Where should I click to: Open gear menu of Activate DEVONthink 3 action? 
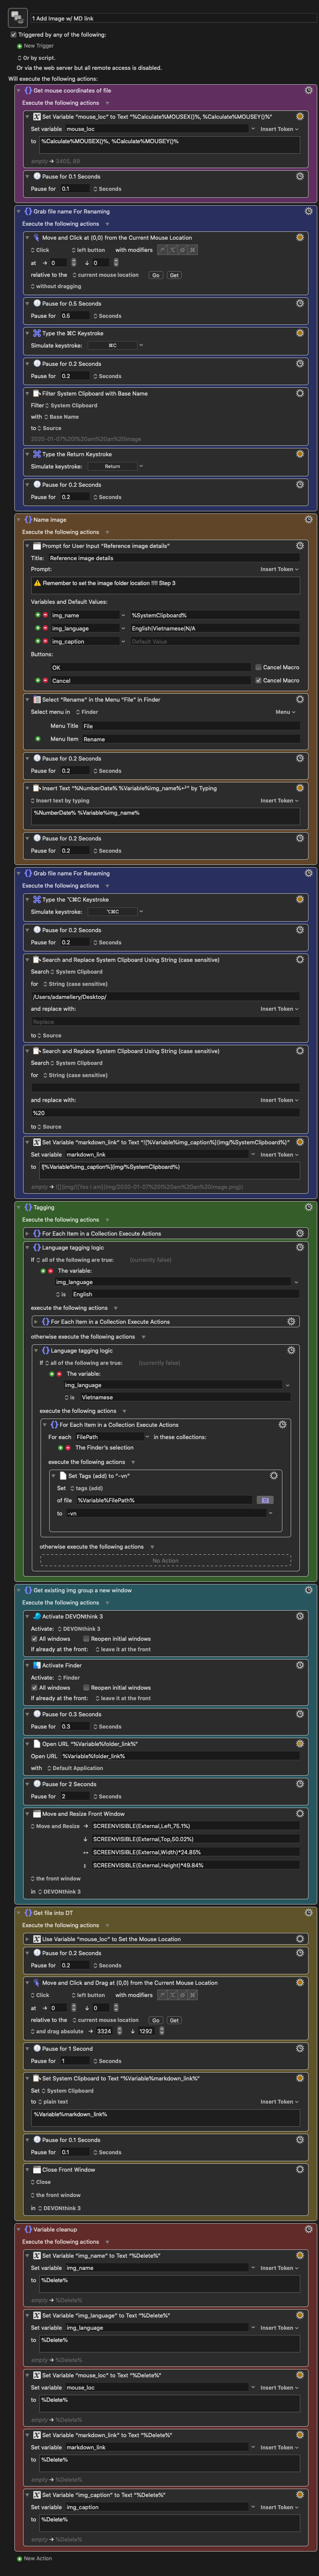[300, 1616]
